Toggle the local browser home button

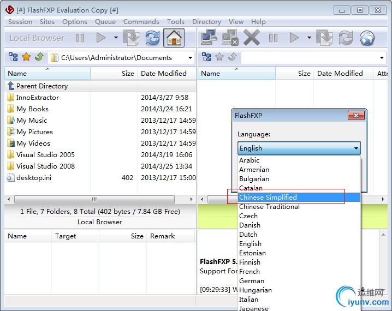174,38
